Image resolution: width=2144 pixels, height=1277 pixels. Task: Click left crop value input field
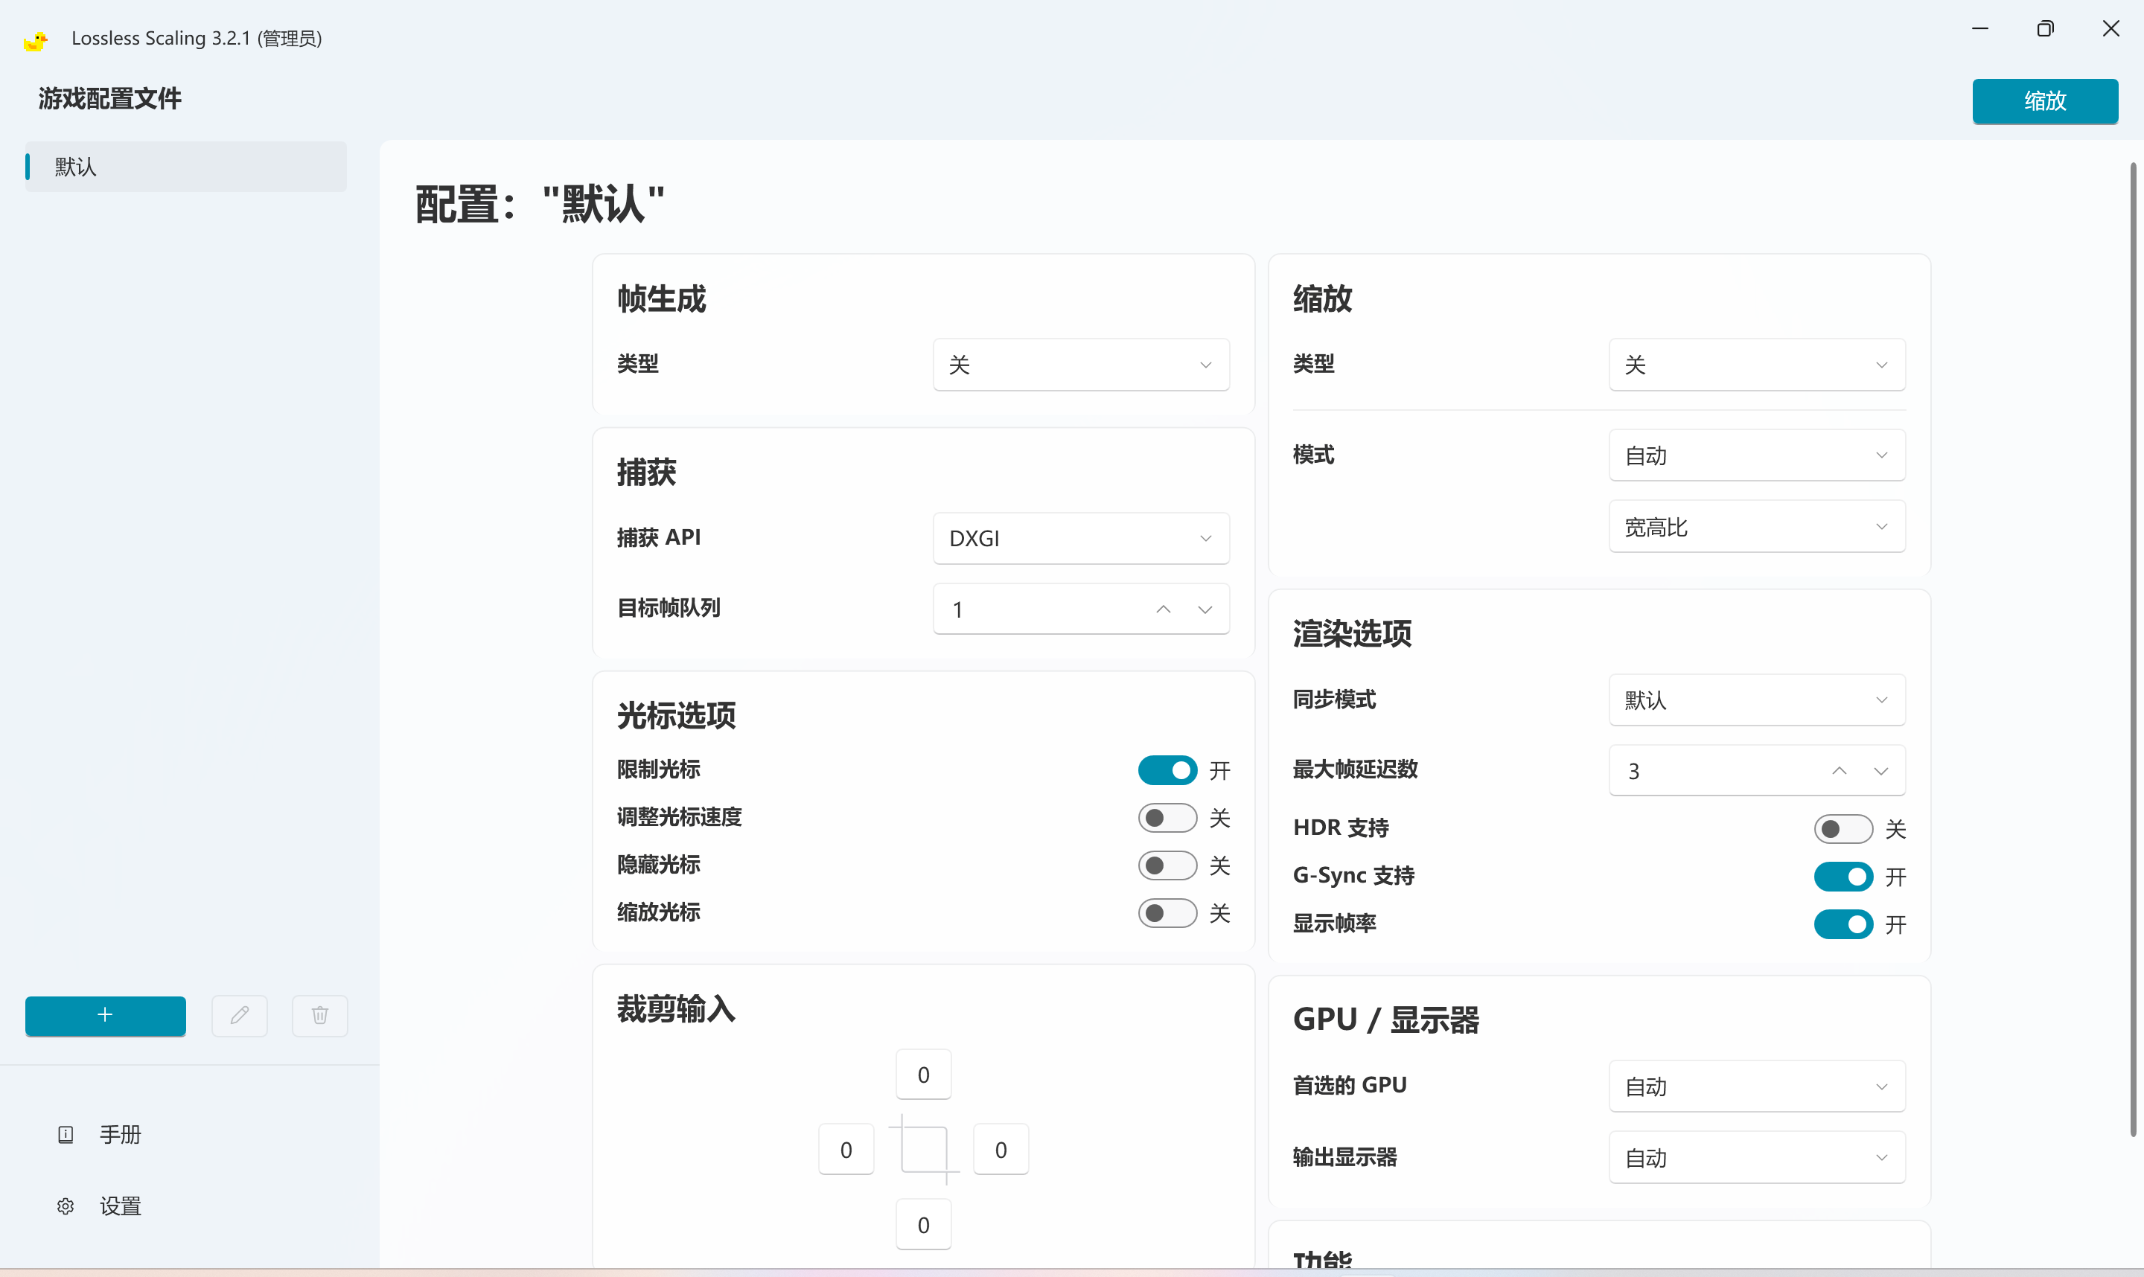click(846, 1150)
